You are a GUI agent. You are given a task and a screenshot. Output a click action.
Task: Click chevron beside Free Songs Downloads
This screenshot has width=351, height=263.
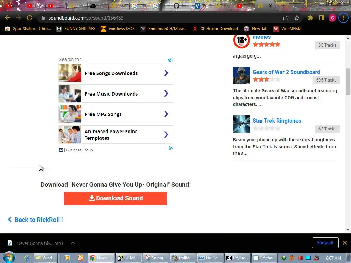pos(166,73)
